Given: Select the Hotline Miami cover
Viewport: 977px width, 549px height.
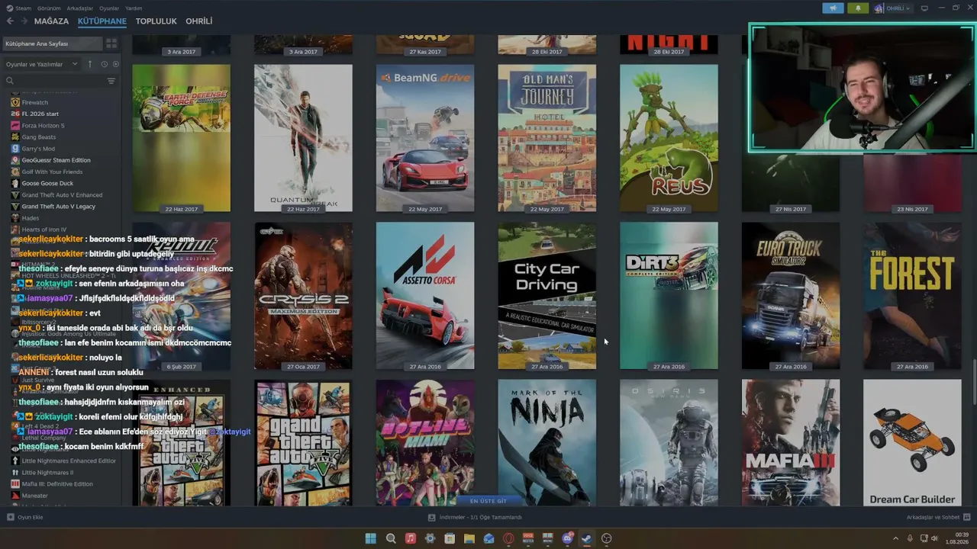Looking at the screenshot, I should point(425,443).
